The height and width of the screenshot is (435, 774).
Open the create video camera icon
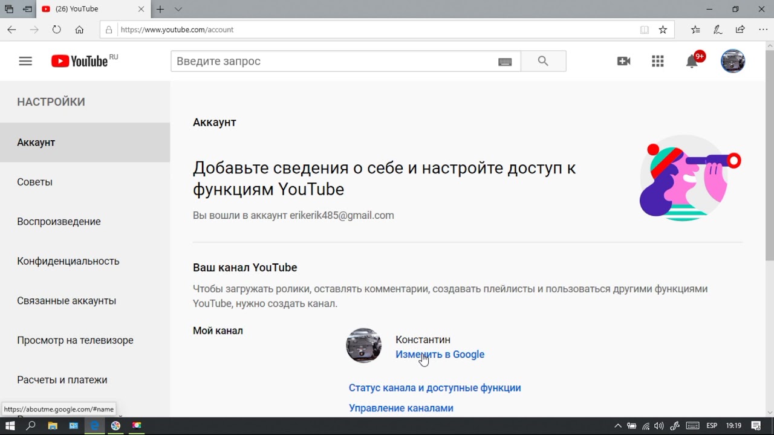[x=623, y=61]
